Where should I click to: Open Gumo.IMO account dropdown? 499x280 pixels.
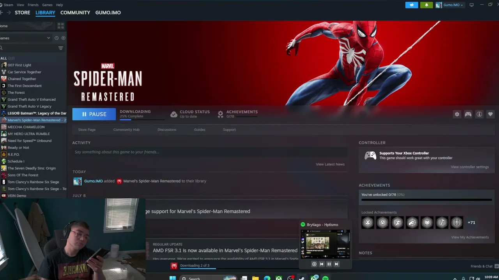coord(449,5)
